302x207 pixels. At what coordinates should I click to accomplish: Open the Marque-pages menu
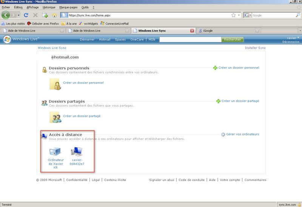click(68, 7)
